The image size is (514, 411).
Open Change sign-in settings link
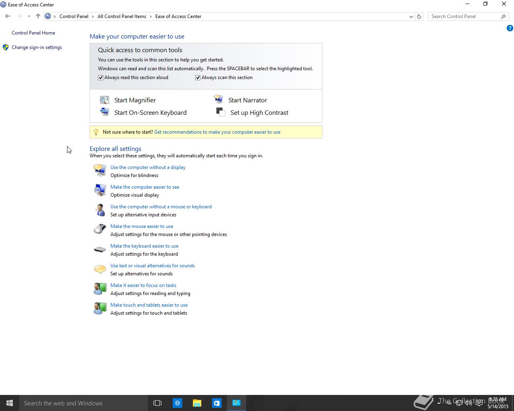click(x=37, y=47)
